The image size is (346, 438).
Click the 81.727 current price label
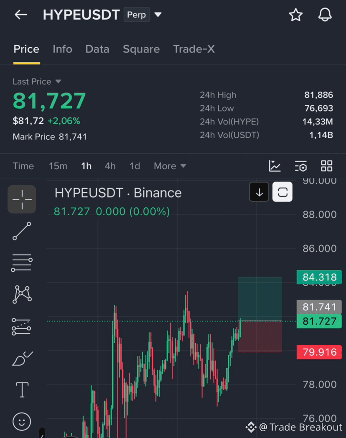[x=319, y=321]
